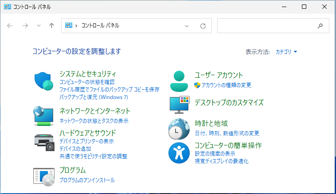This screenshot has height=194, width=336.
Task: Minimize the Control Panel window
Action: tap(284, 7)
